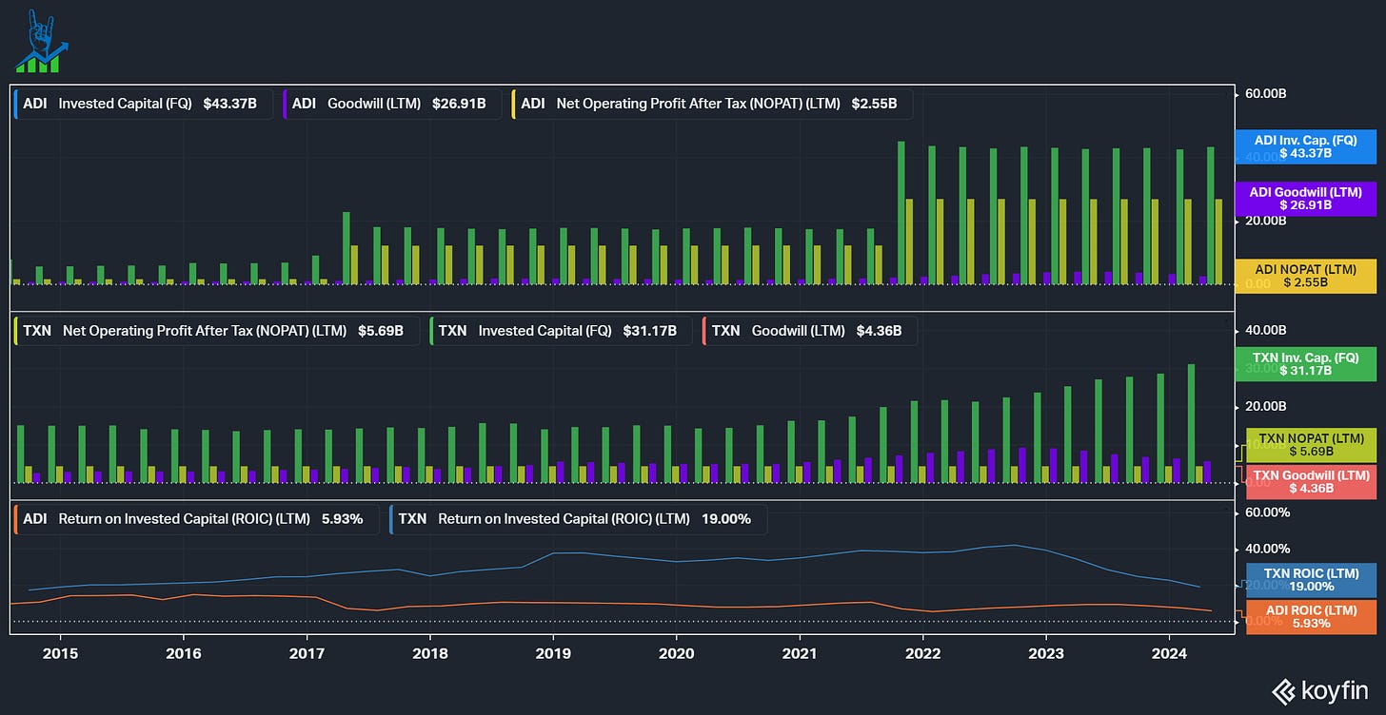The image size is (1386, 715).
Task: Click the blue ADI Inv. Cap. axis label
Action: [1304, 146]
